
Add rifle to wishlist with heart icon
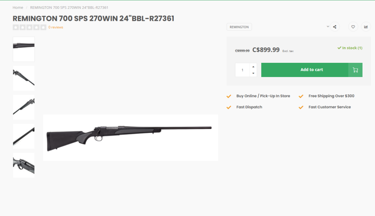353,27
